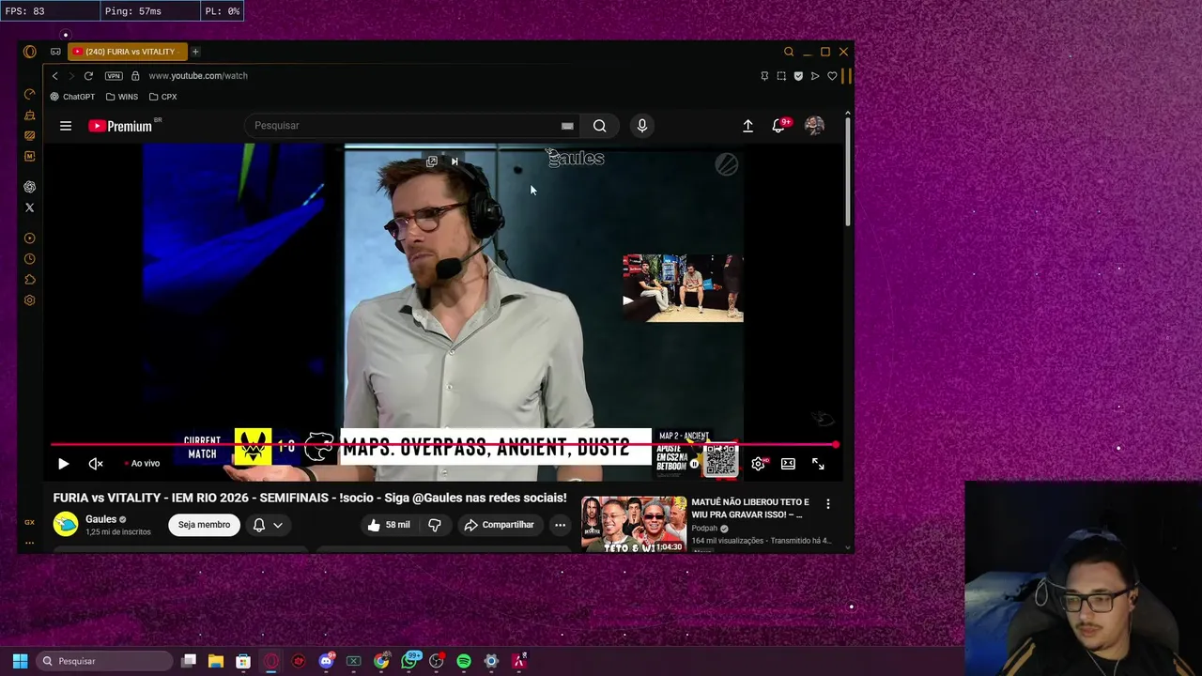The width and height of the screenshot is (1202, 676).
Task: Open X (Twitter) in the sidebar
Action: coord(30,207)
